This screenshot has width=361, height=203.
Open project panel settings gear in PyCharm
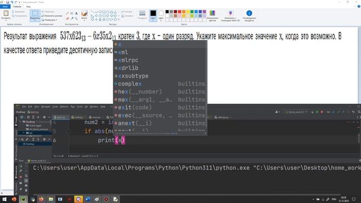(44, 117)
